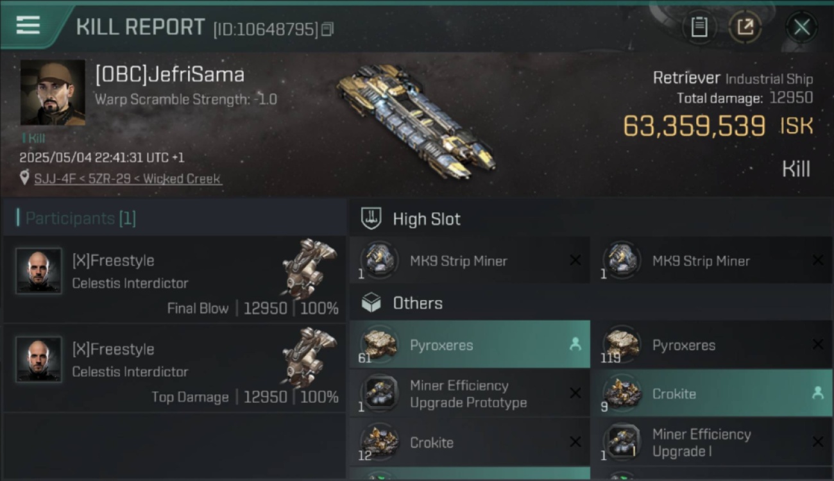Screen dimensions: 834x481
Task: Select the Crokite stack of 12
Action: tap(470, 443)
